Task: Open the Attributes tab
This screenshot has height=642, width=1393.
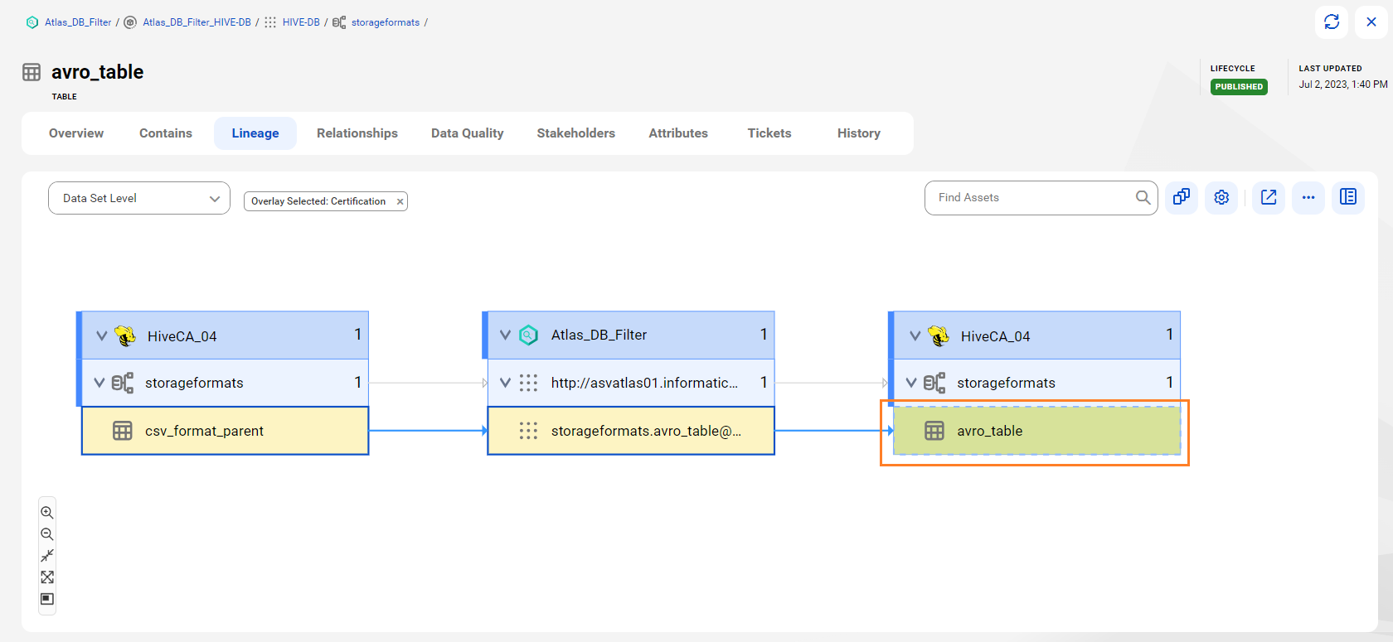Action: 678,133
